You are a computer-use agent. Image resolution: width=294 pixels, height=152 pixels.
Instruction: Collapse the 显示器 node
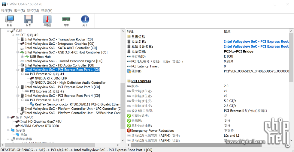(8, 130)
